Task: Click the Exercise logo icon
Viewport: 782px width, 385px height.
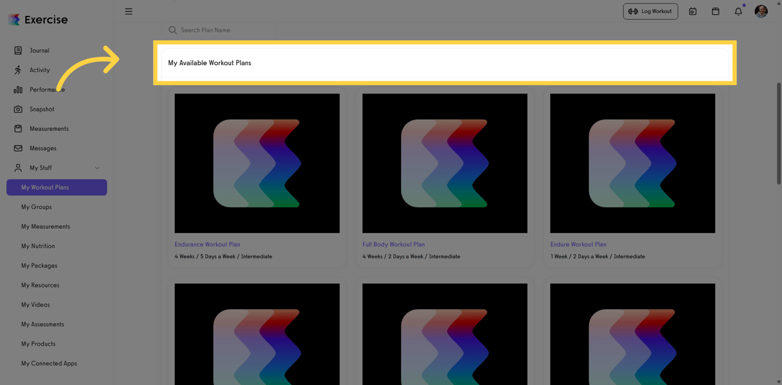Action: pos(14,19)
